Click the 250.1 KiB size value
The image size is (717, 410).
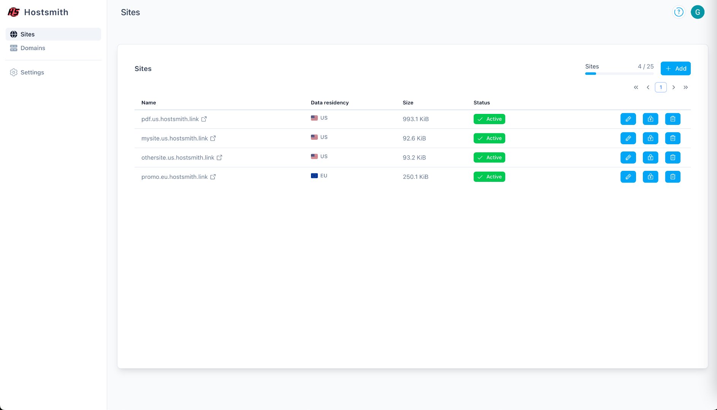pos(416,177)
